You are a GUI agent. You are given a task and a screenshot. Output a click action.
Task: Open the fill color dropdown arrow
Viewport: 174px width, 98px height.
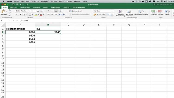[38, 14]
